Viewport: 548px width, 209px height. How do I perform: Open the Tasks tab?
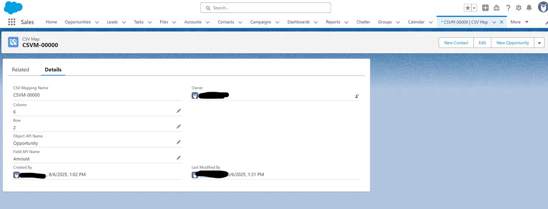(139, 22)
